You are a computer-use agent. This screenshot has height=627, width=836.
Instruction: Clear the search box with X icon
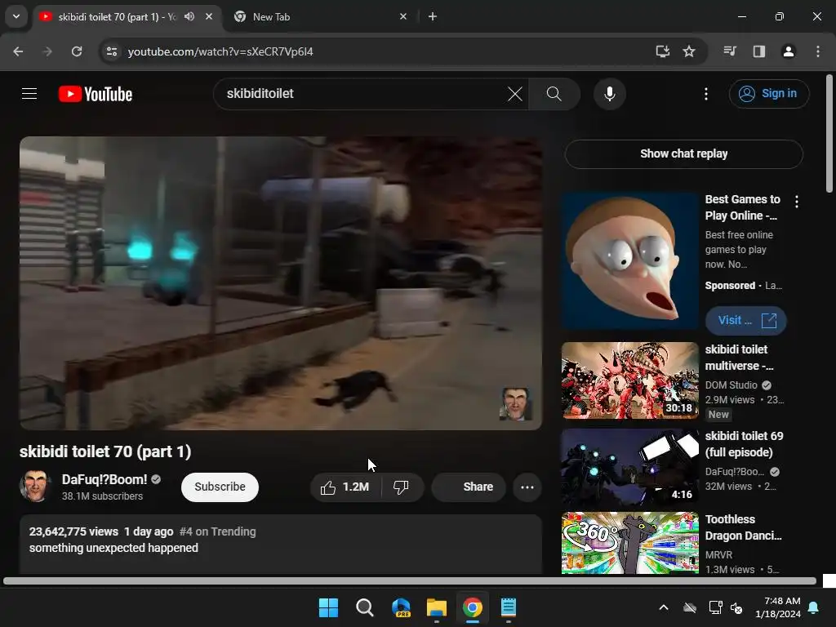[515, 94]
